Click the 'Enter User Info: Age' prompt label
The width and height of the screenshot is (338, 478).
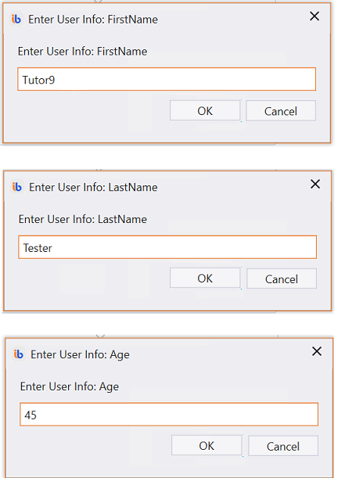[70, 386]
